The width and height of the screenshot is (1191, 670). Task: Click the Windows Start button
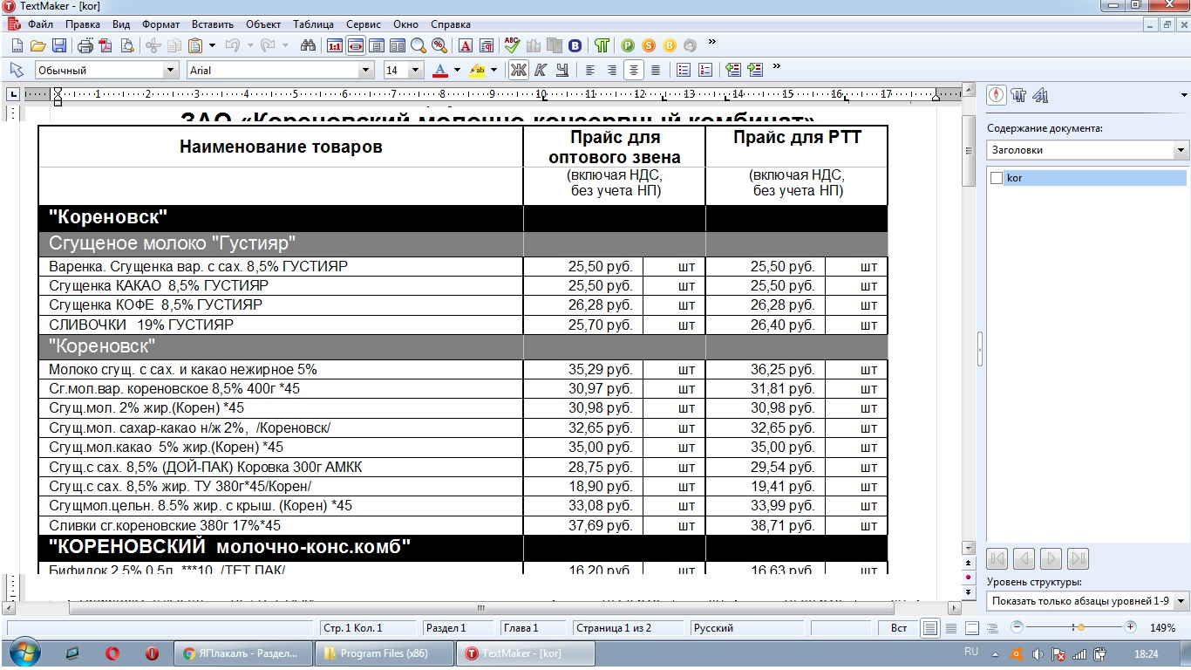(24, 653)
